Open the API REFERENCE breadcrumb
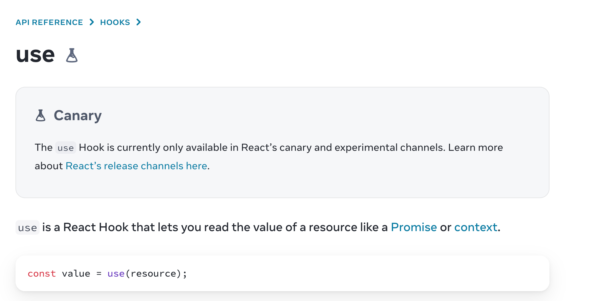590x301 pixels. pos(49,22)
